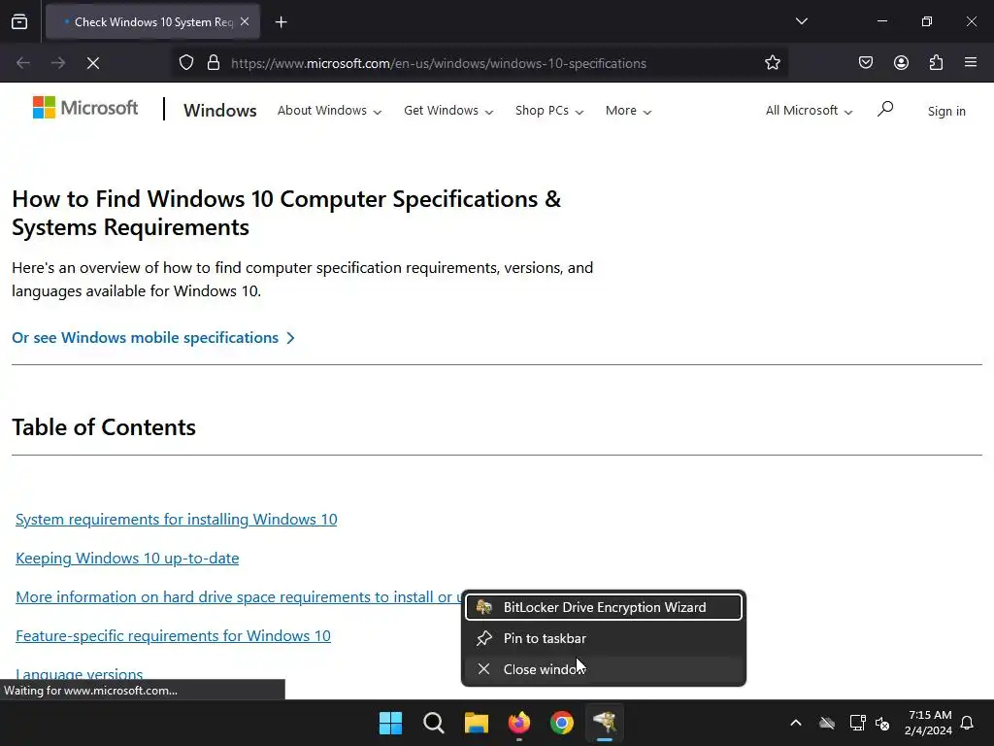Open the Windows site home link
Image resolution: width=994 pixels, height=746 pixels.
tap(220, 111)
